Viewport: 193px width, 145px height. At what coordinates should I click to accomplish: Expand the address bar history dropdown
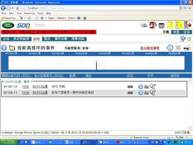click(x=180, y=8)
